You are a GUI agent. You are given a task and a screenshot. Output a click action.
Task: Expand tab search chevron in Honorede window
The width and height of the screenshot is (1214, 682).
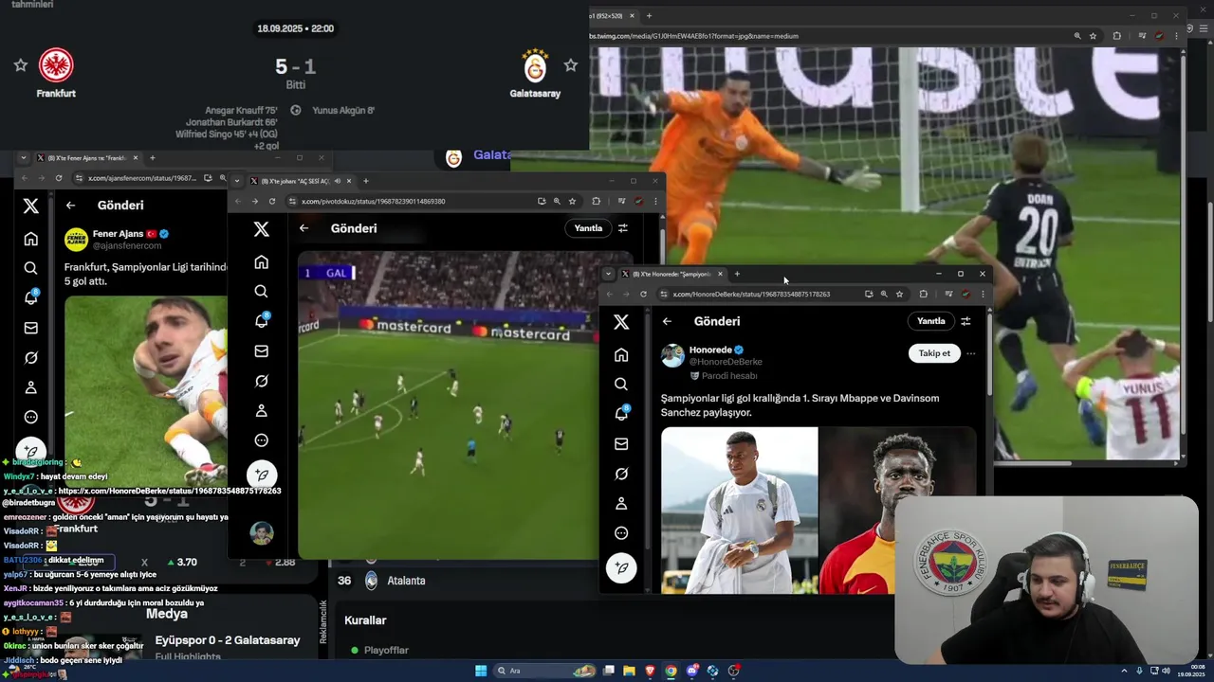click(608, 274)
